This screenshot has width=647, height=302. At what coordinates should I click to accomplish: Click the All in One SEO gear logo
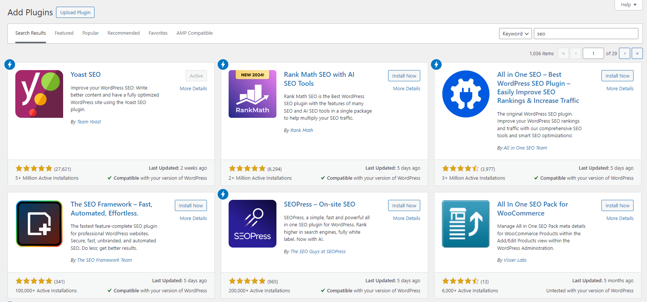pos(466,94)
